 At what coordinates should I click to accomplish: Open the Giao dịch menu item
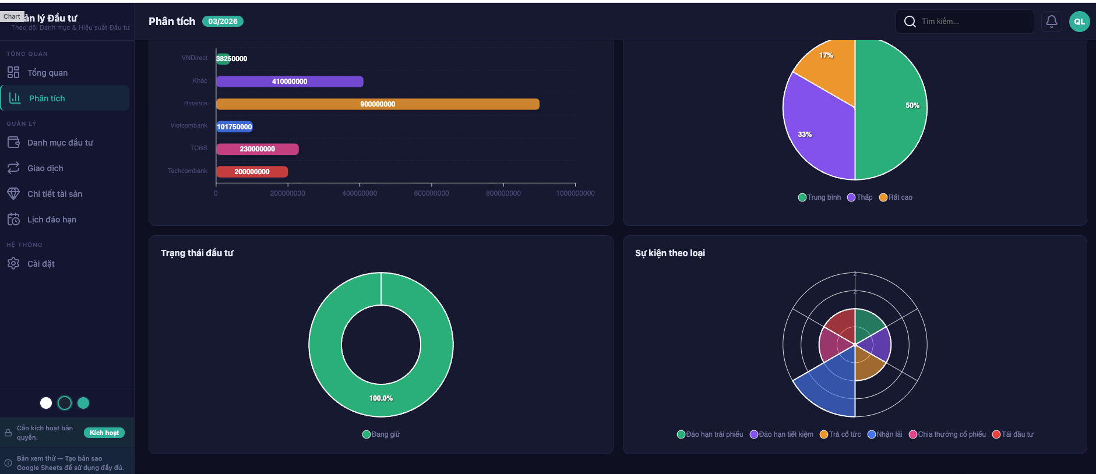[x=45, y=168]
